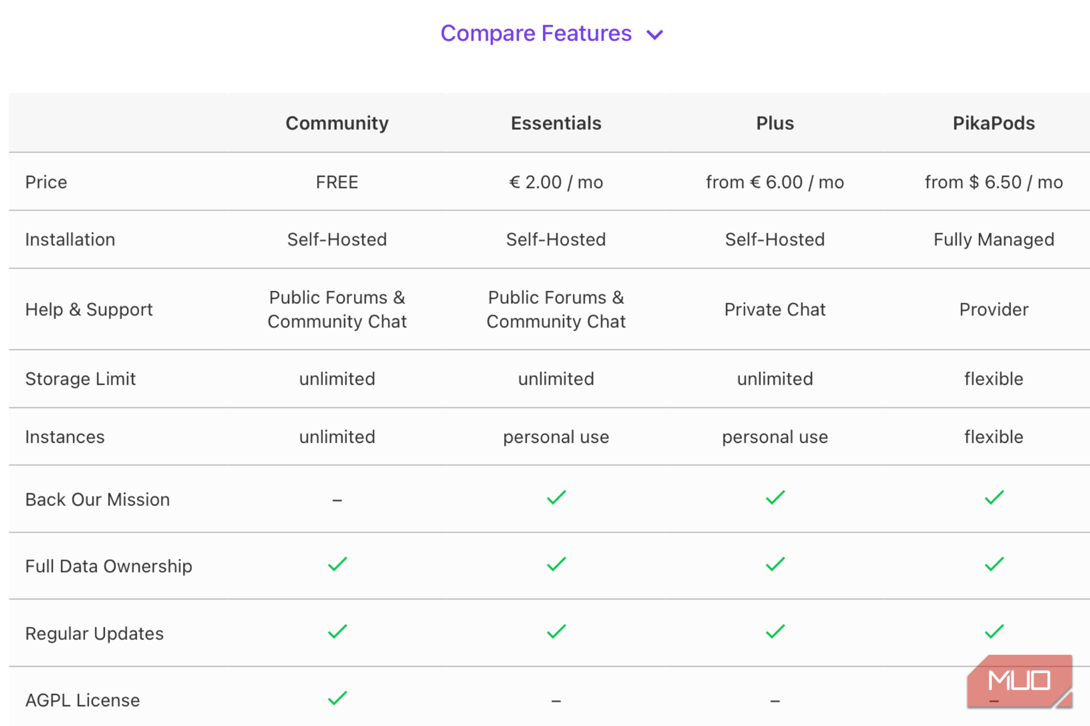This screenshot has height=726, width=1090.
Task: Collapse the Compare Features chevron arrow
Action: [655, 35]
